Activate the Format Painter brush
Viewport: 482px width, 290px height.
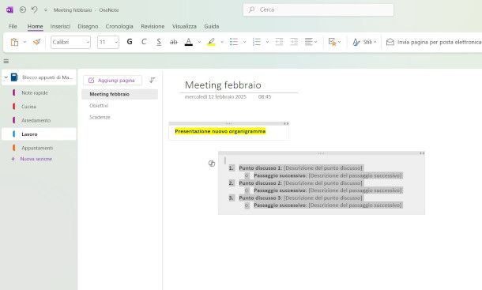36,42
